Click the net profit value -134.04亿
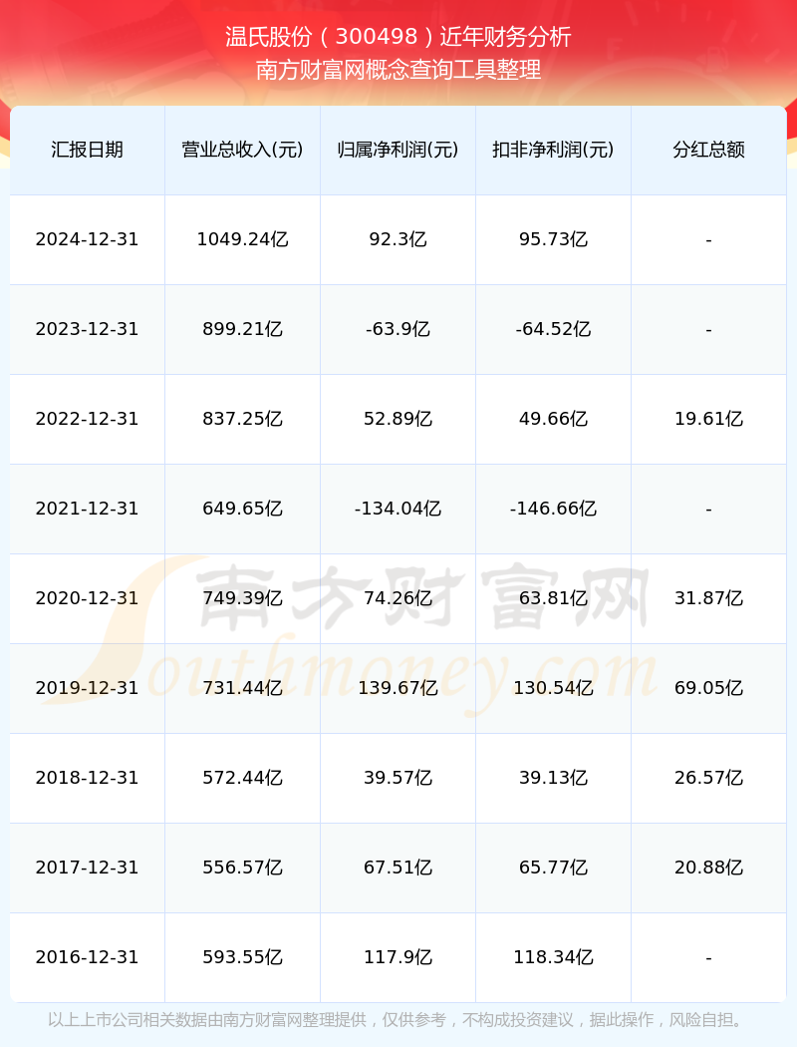 [x=398, y=509]
